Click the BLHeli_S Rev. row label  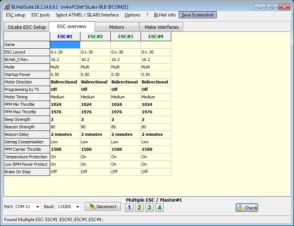pos(27,59)
